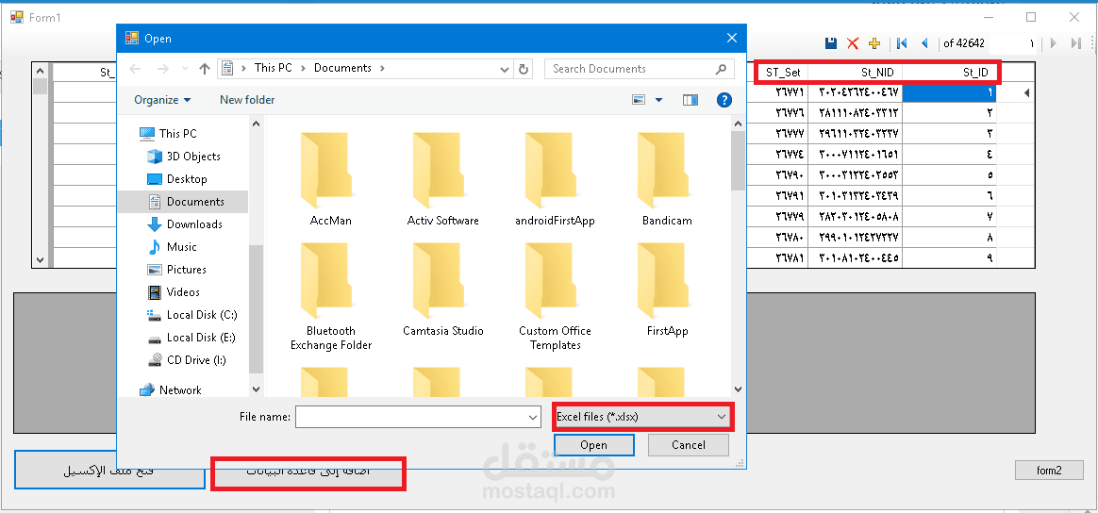Click the search magnifier icon
The image size is (1098, 513).
pos(721,69)
